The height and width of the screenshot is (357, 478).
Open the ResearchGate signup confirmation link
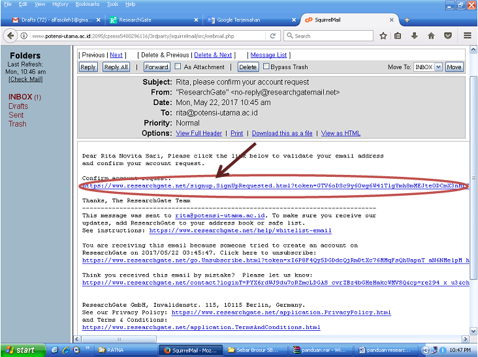click(x=276, y=186)
